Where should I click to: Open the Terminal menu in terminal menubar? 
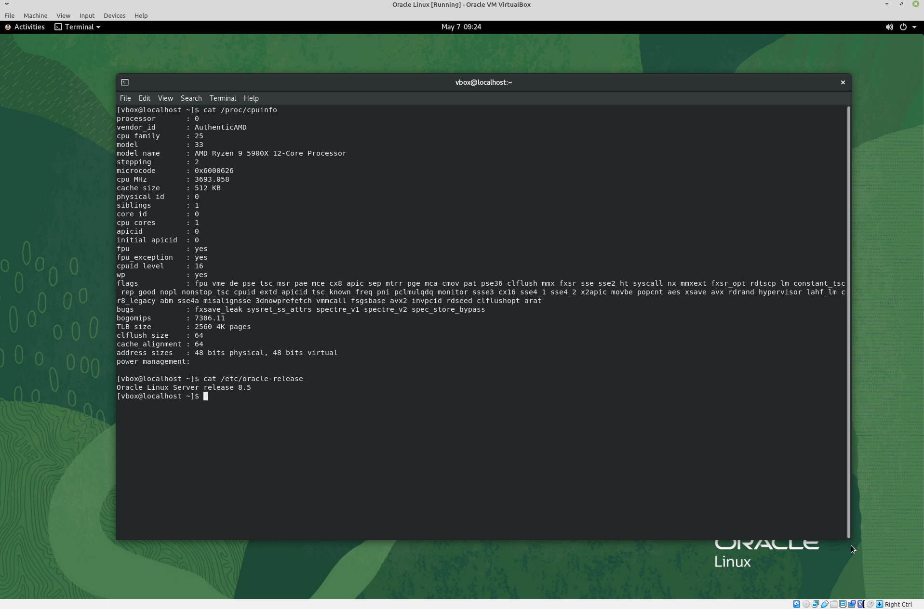pyautogui.click(x=223, y=98)
